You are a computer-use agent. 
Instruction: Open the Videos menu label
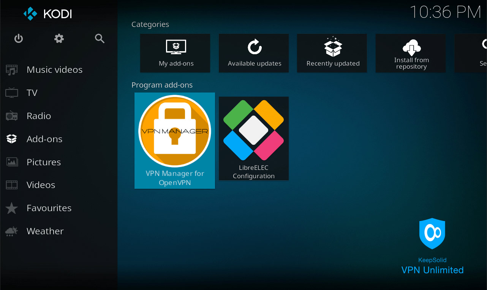(41, 185)
